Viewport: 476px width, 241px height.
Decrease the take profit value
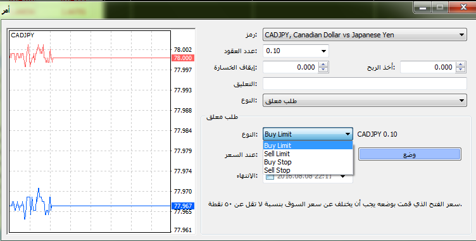(461, 70)
